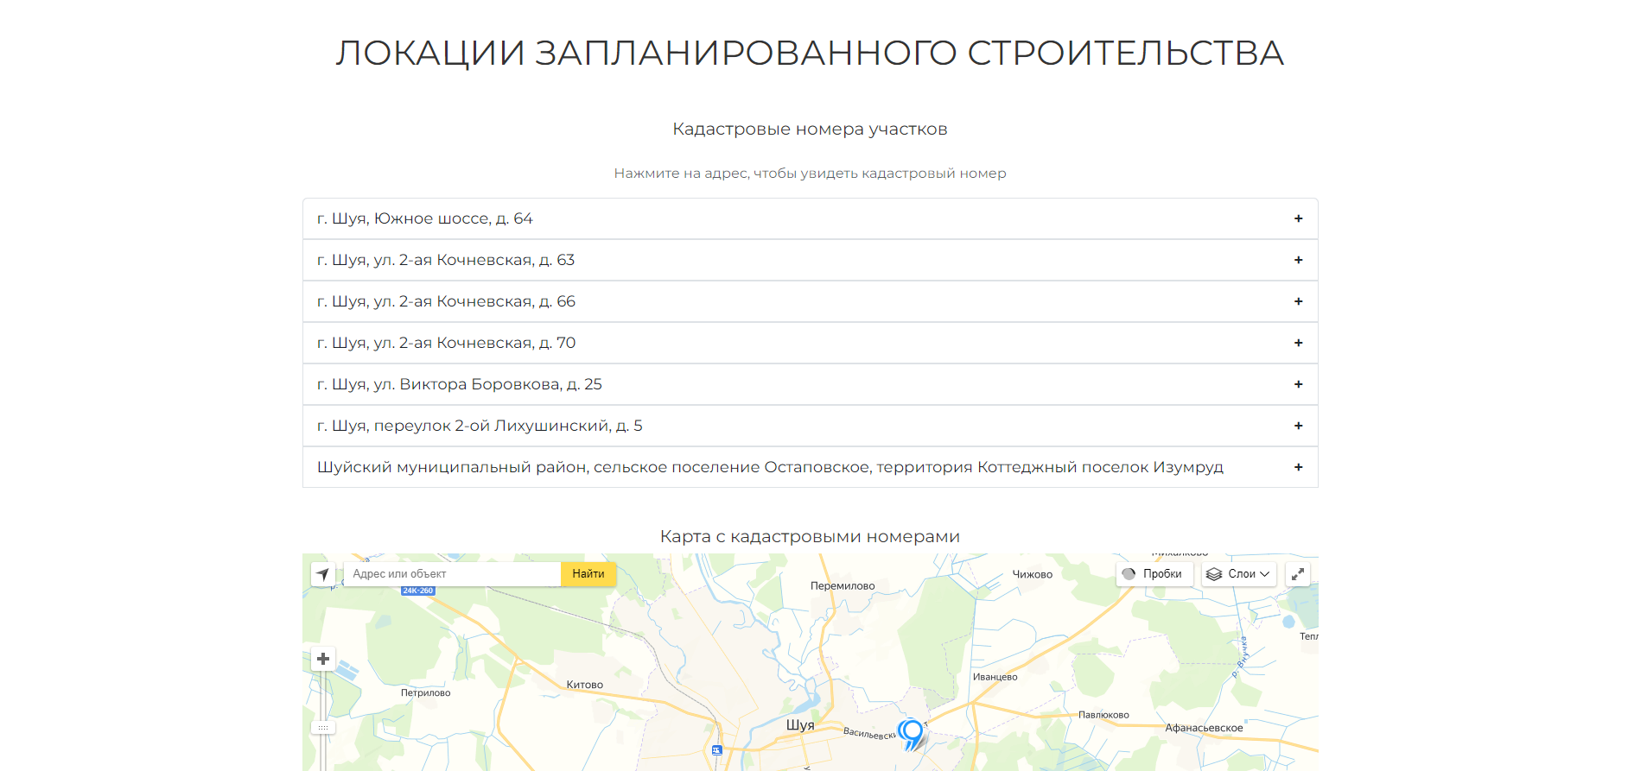Viewport: 1628px width, 771px height.
Task: Click the Перемилово label on the map
Action: (x=843, y=585)
